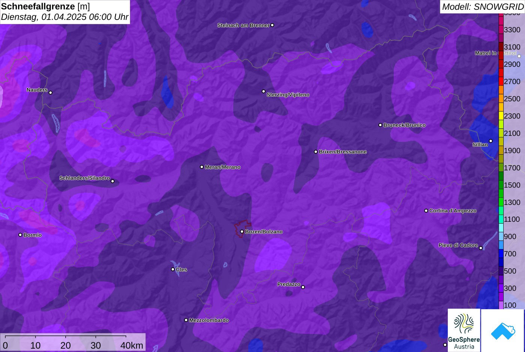The image size is (525, 352).
Task: Click the light purple swatch near 100
Action: tap(501, 305)
